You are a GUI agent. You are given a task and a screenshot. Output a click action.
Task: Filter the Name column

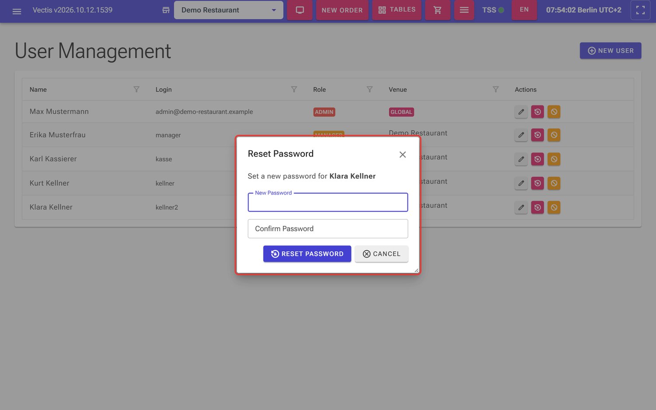(136, 89)
